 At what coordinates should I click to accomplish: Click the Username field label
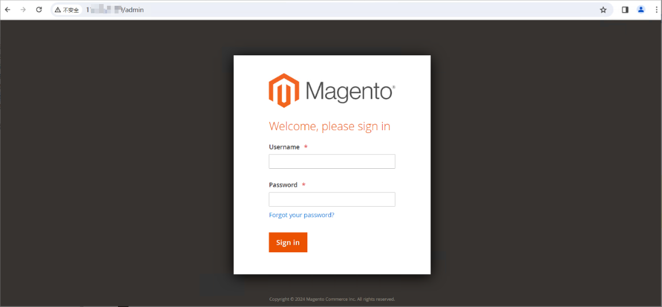(284, 147)
